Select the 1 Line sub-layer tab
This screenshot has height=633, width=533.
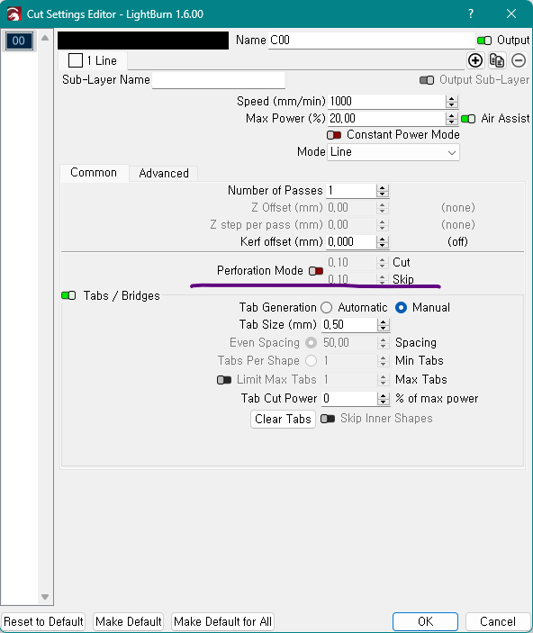click(x=93, y=60)
